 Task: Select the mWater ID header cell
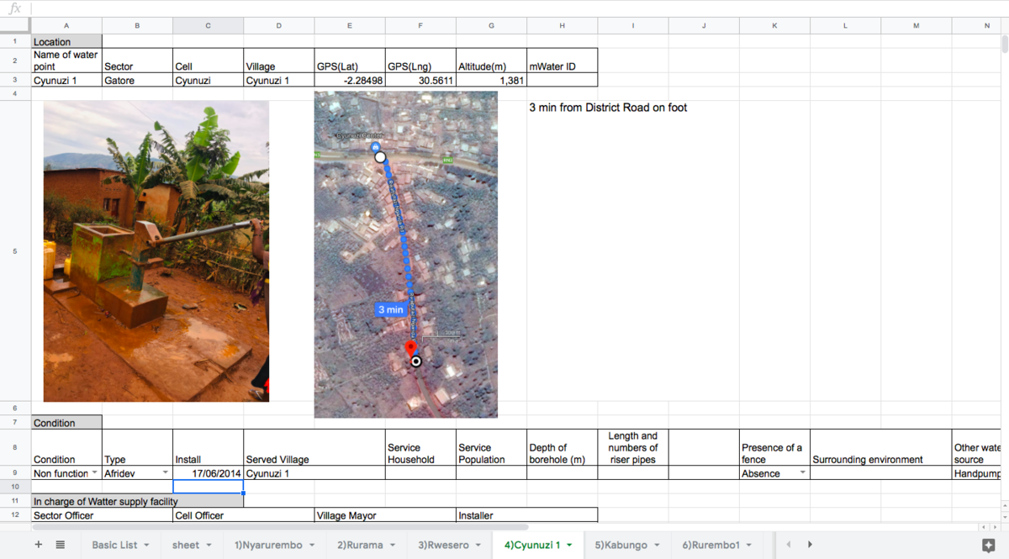coord(563,61)
